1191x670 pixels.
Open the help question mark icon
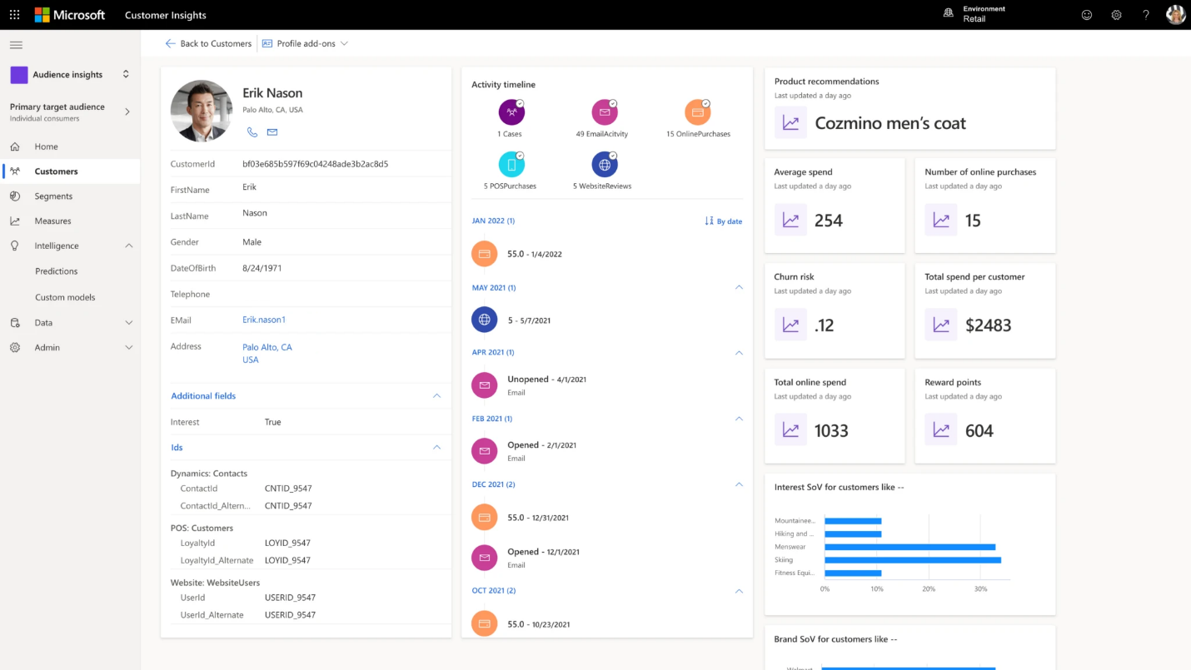pos(1146,15)
